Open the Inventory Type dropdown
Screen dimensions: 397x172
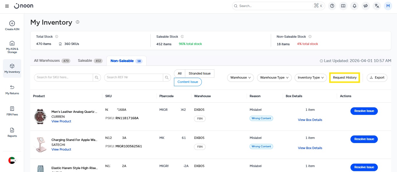(311, 77)
